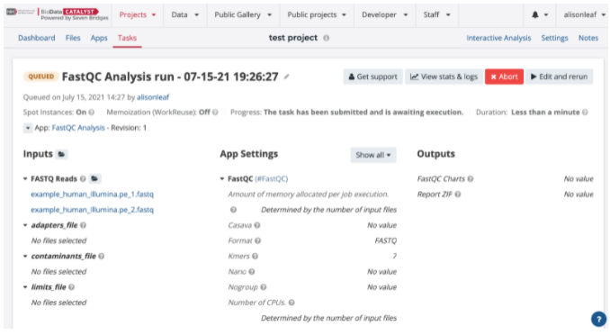610x335 pixels.
Task: Open the Notes tab
Action: coord(588,38)
